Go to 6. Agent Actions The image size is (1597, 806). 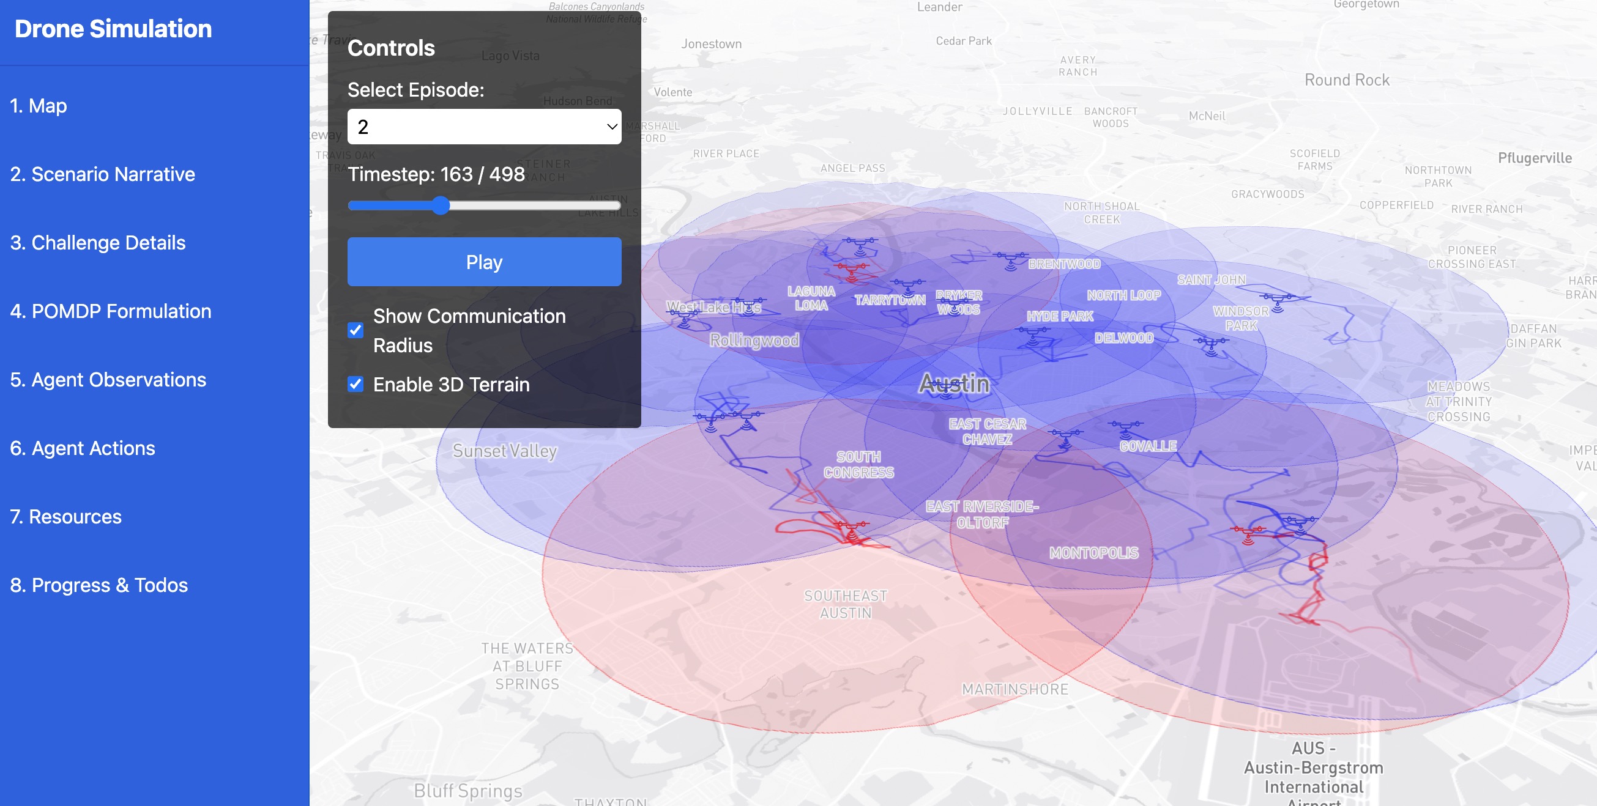tap(83, 448)
